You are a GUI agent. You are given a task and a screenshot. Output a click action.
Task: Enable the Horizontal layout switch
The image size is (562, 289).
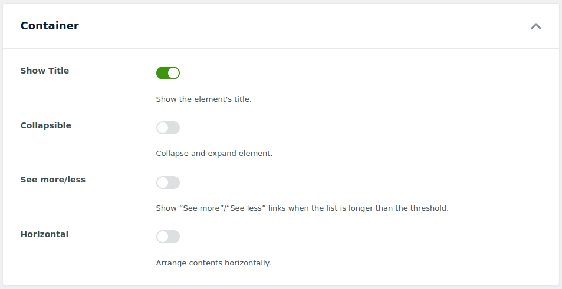(x=167, y=237)
